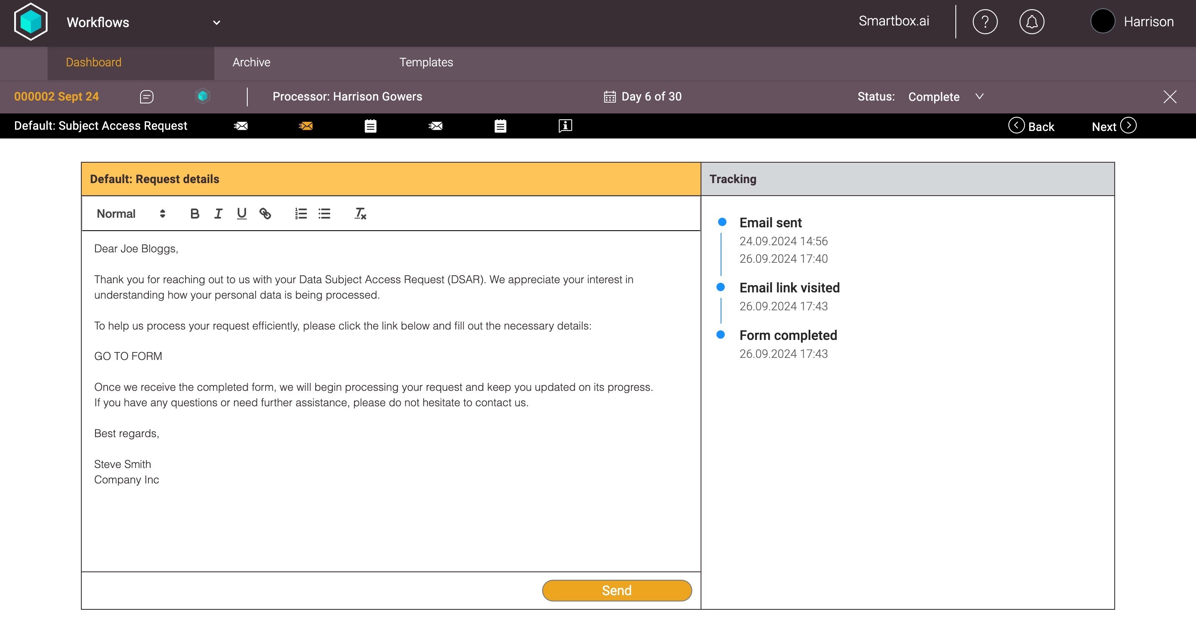Clear text formatting icon

coord(360,214)
